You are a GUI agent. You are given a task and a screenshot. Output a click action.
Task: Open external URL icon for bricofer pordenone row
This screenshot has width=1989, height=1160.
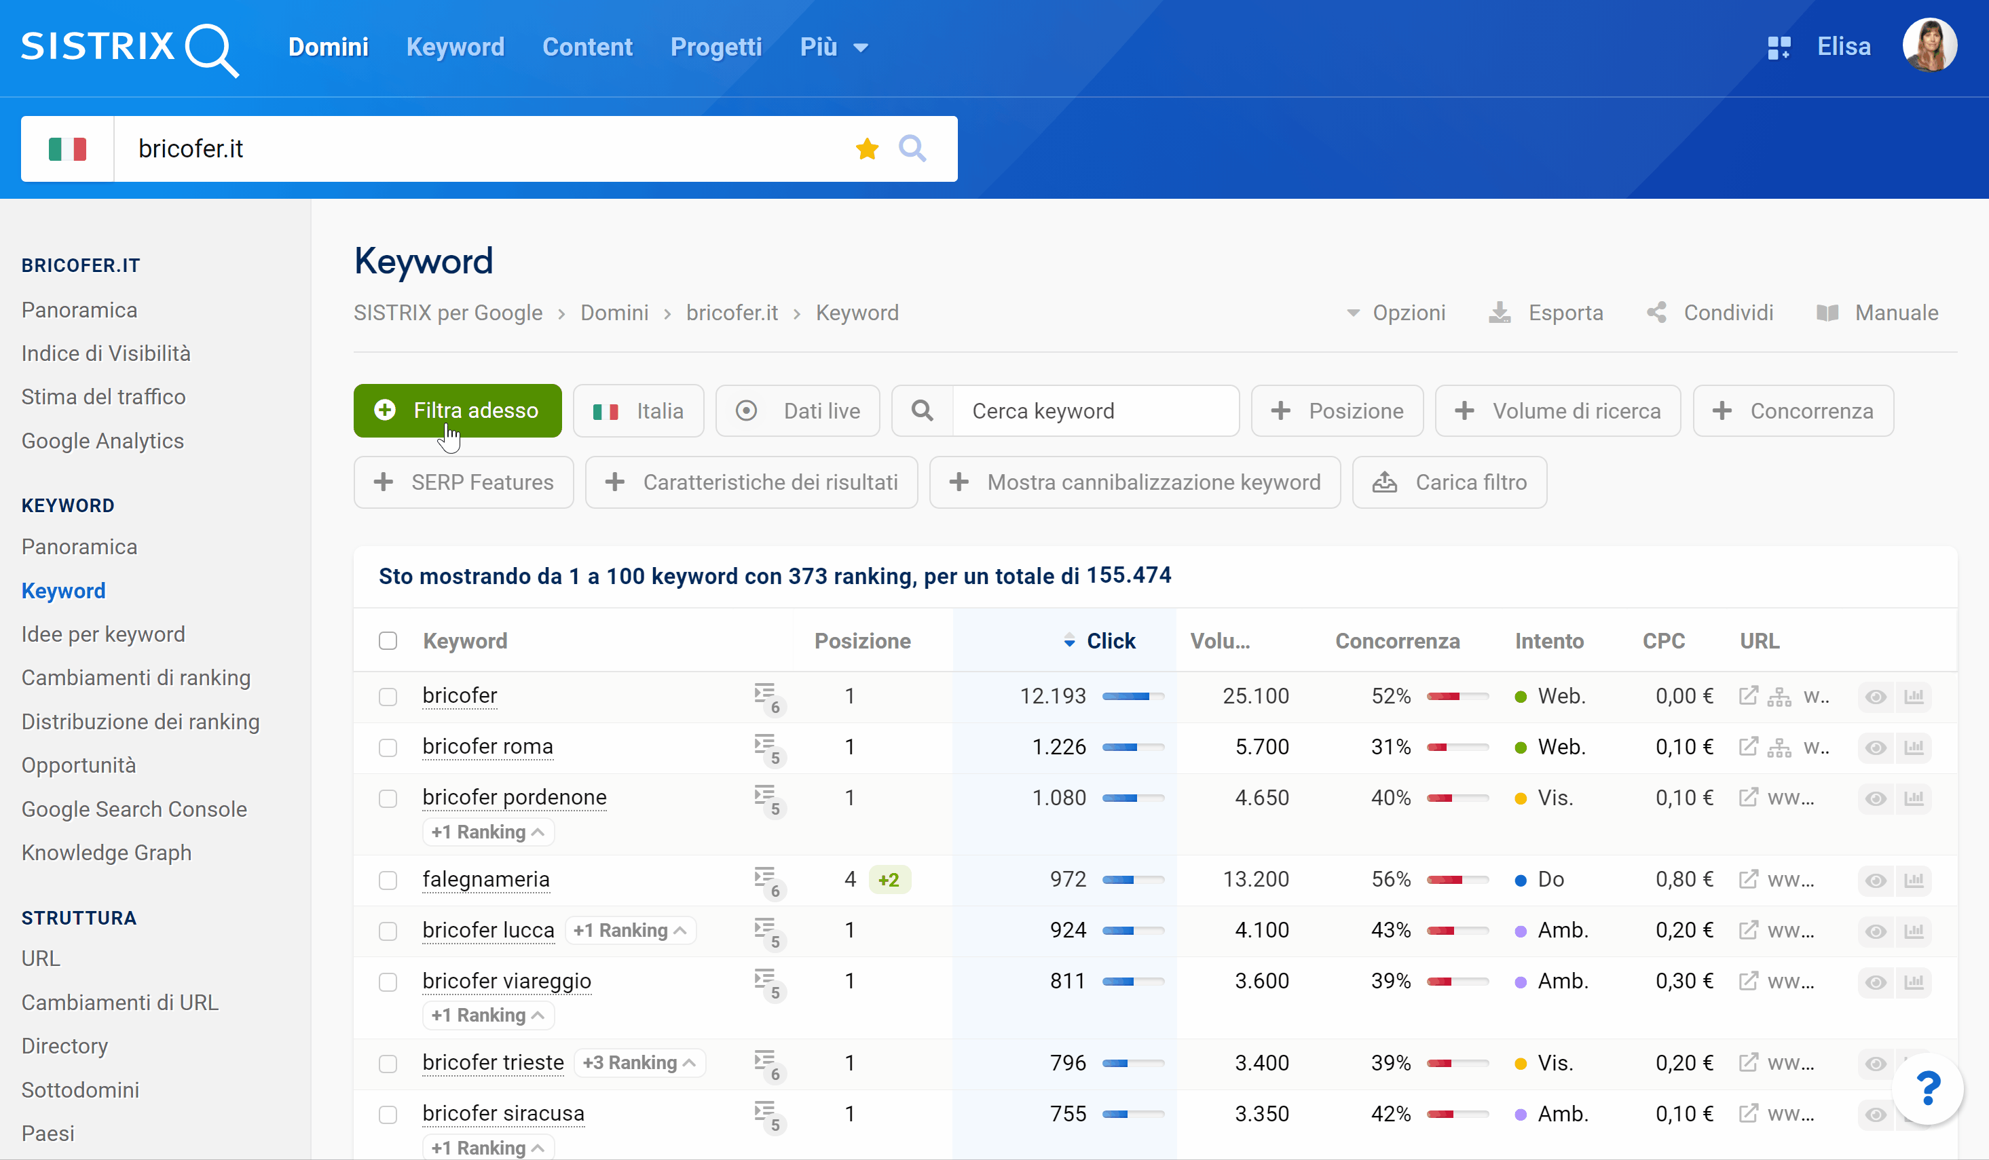(1747, 797)
